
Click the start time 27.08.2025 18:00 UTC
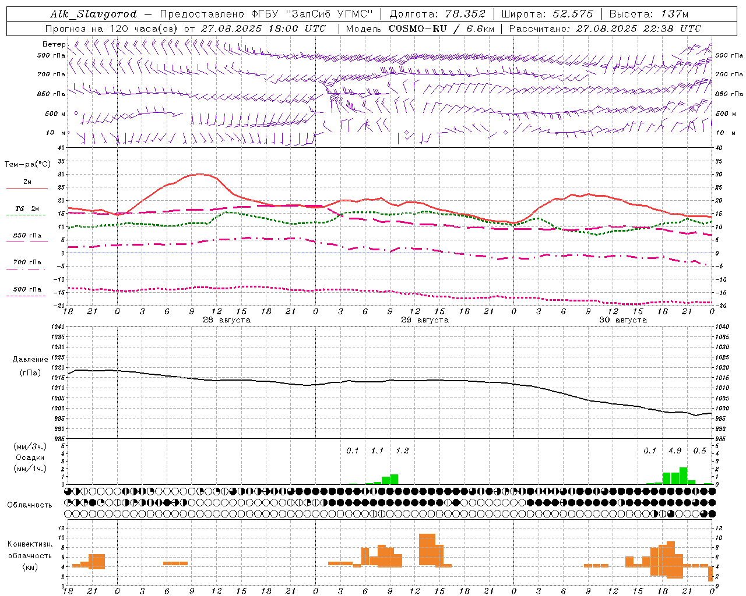pyautogui.click(x=263, y=29)
